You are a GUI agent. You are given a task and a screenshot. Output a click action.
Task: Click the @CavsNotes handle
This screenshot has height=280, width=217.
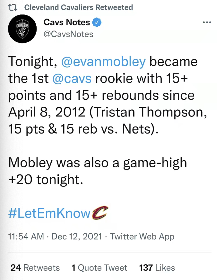[x=68, y=34]
